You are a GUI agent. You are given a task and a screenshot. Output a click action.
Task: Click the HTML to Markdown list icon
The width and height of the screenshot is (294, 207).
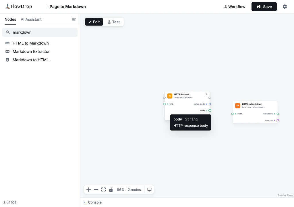pos(7,43)
